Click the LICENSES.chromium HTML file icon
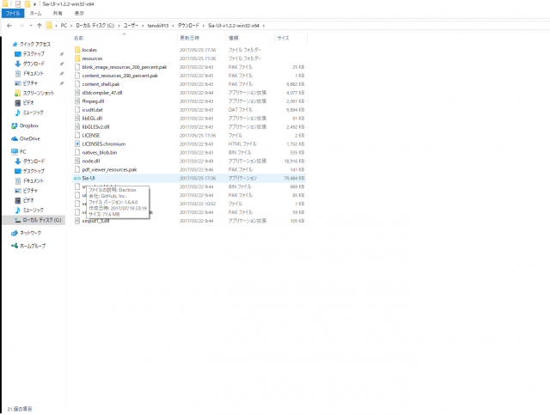 click(x=77, y=143)
